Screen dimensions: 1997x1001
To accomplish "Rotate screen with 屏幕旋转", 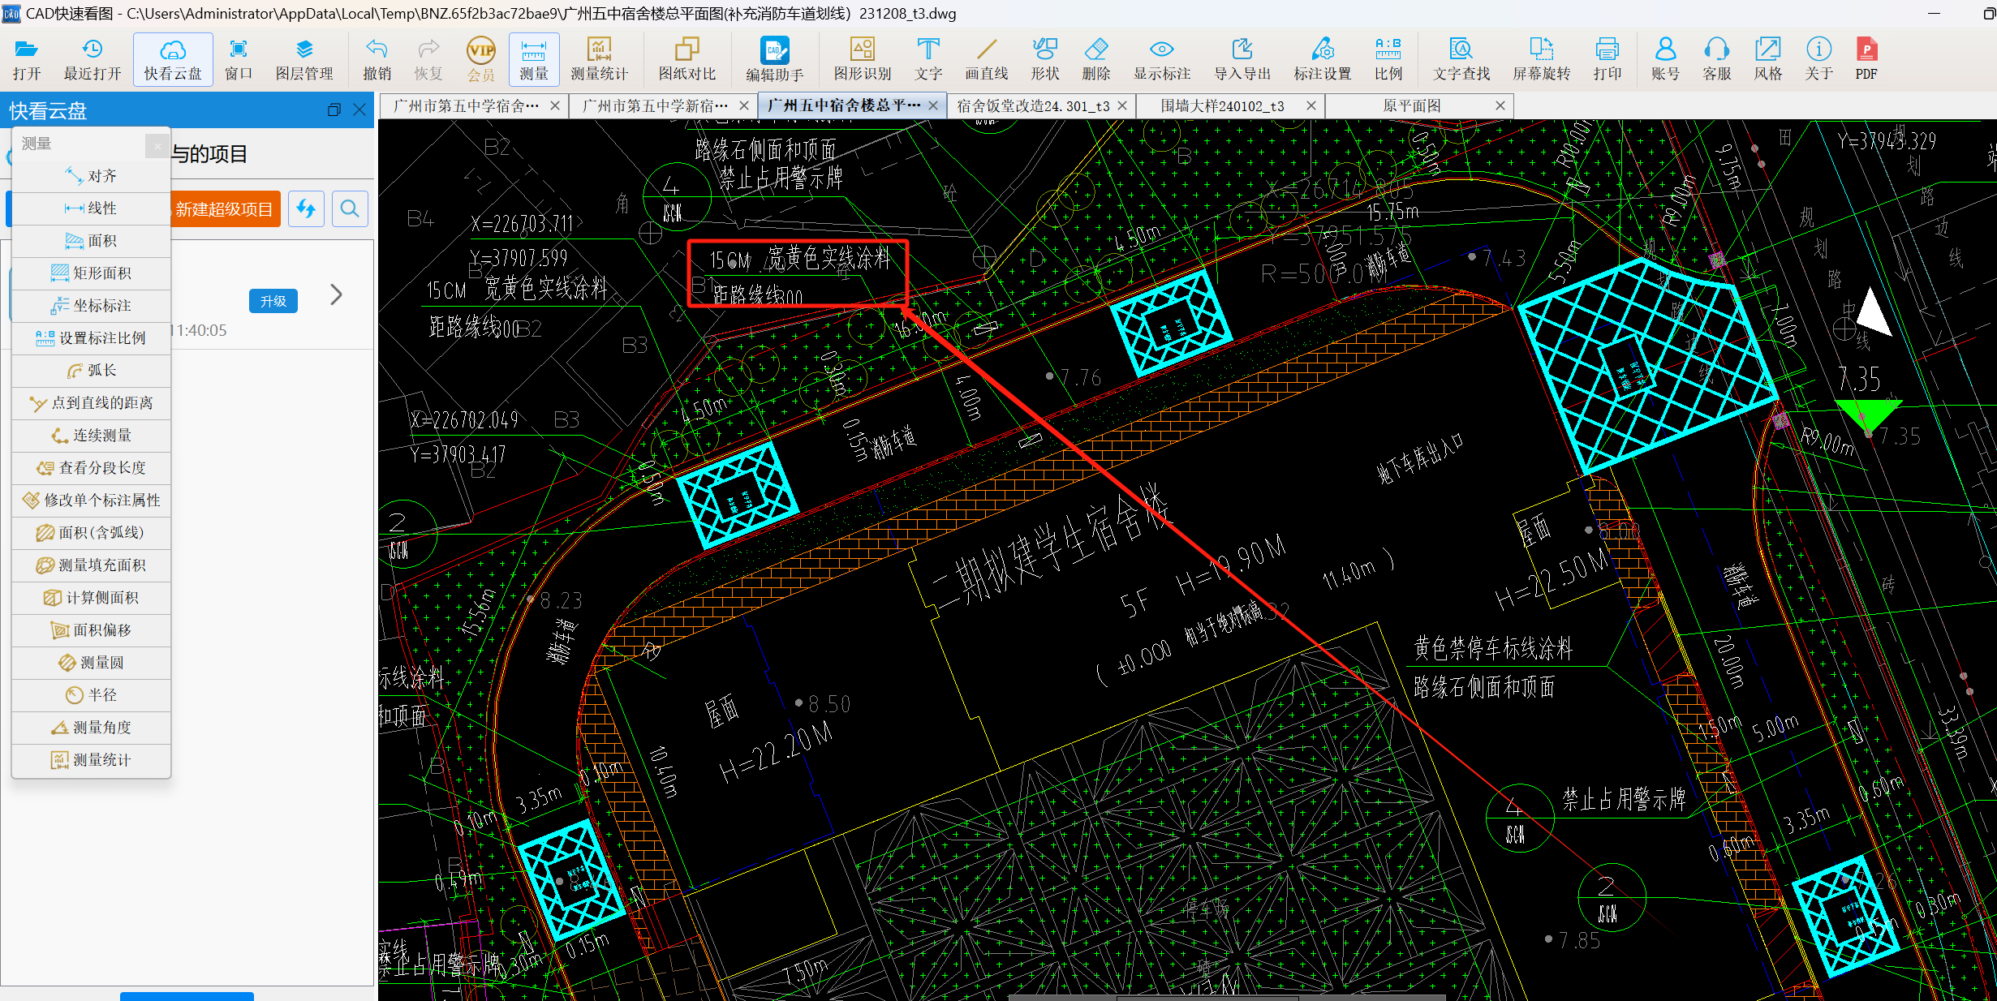I will tap(1541, 59).
